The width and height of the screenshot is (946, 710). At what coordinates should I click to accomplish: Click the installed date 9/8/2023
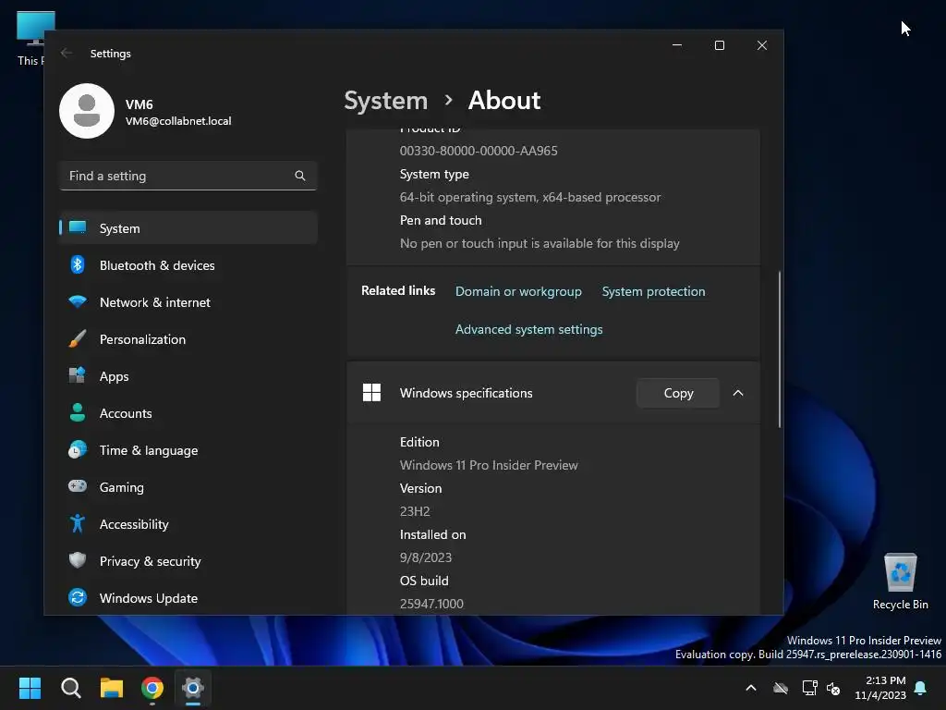[425, 557]
